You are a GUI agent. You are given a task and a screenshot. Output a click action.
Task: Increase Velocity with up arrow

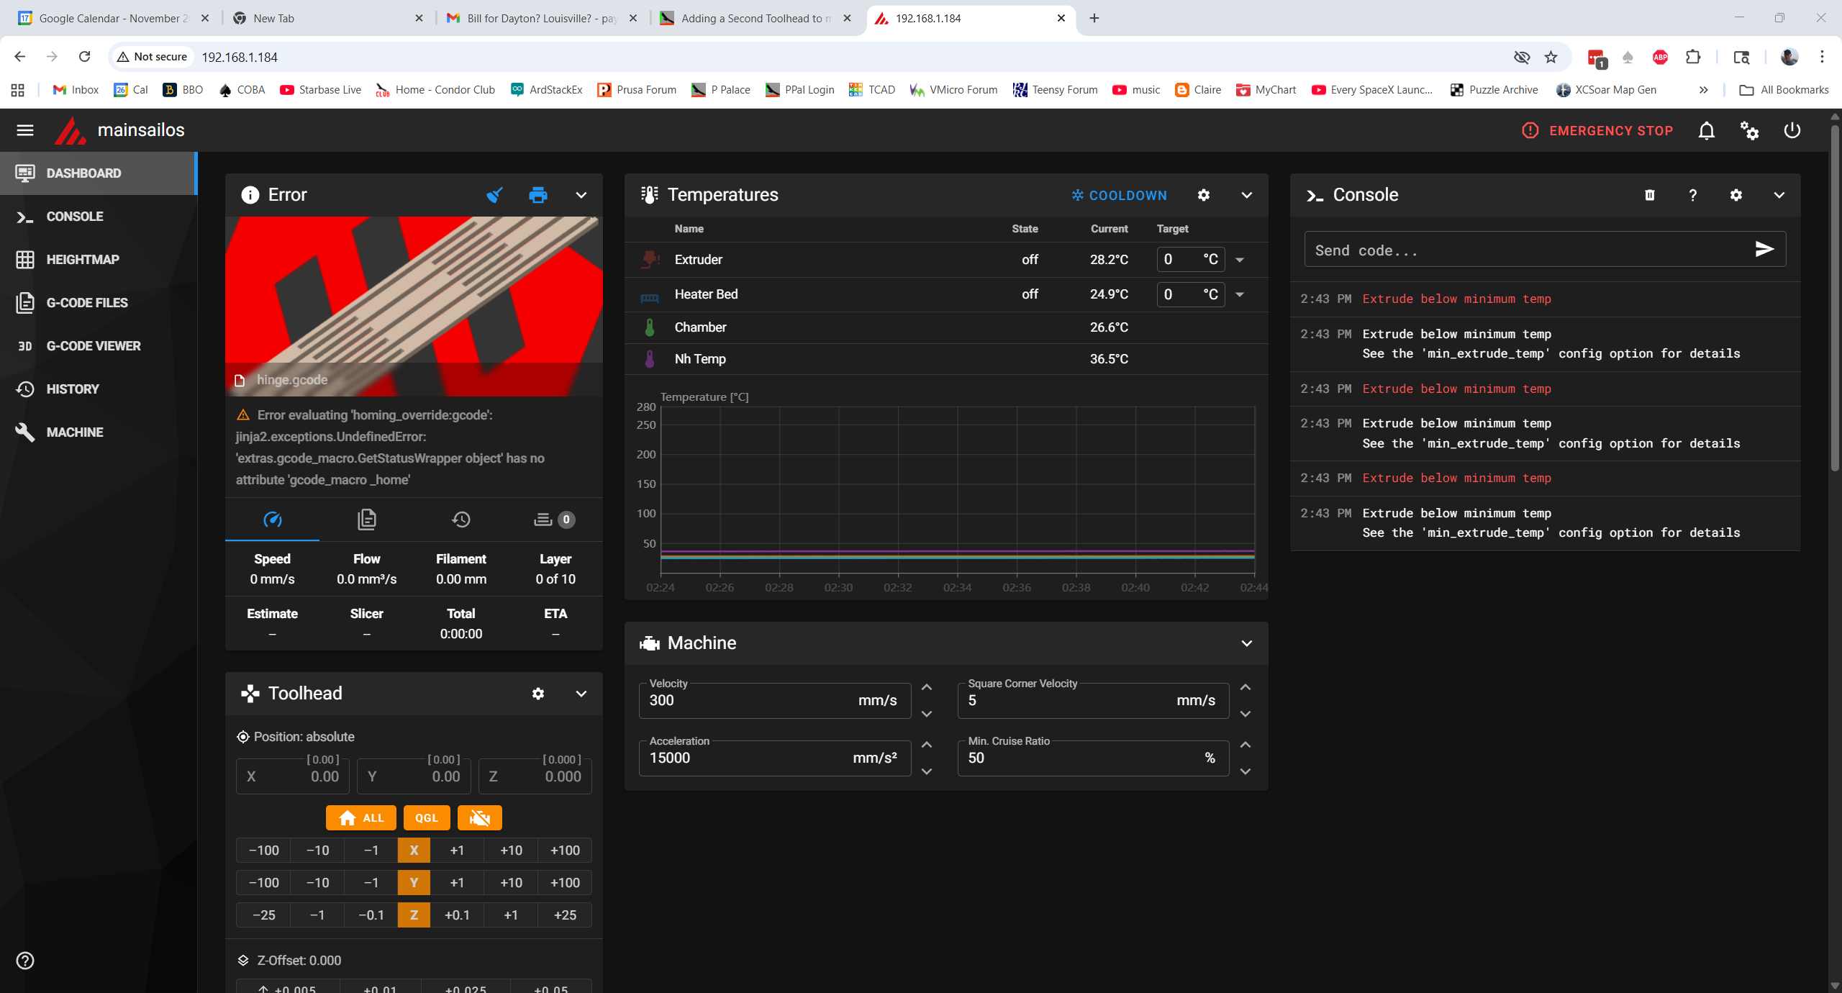tap(927, 688)
